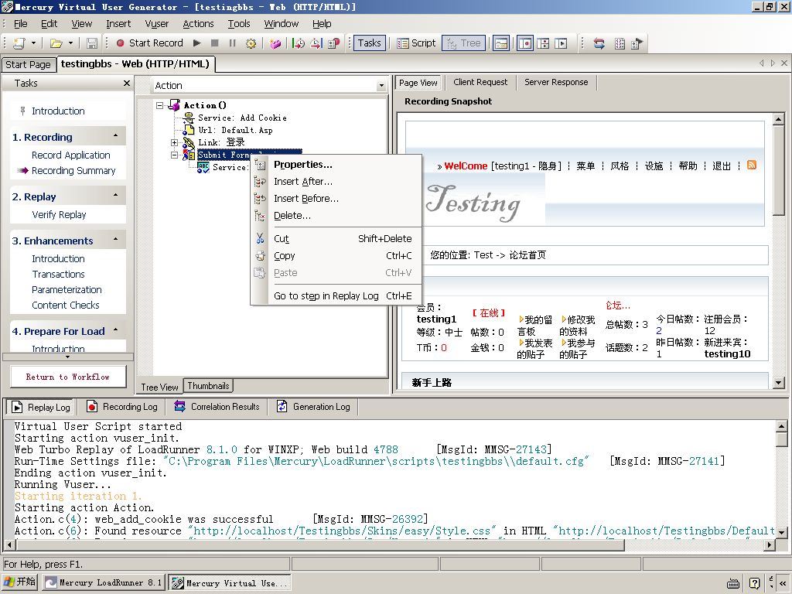
Task: Switch to the Server Response tab
Action: 556,82
